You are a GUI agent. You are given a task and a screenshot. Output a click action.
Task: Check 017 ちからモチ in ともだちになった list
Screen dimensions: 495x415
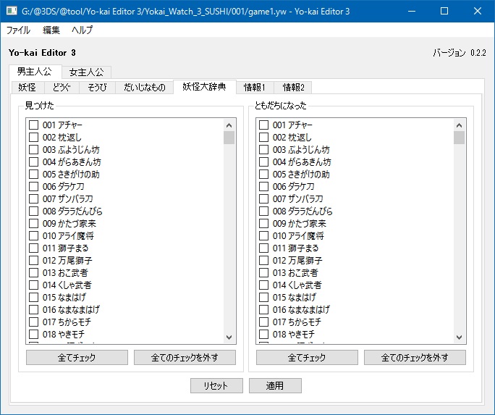[263, 322]
